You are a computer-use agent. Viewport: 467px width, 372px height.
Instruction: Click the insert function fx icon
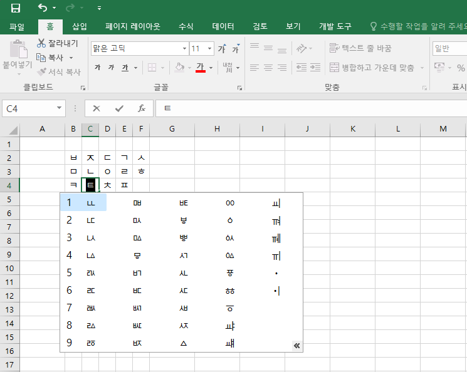coord(142,108)
